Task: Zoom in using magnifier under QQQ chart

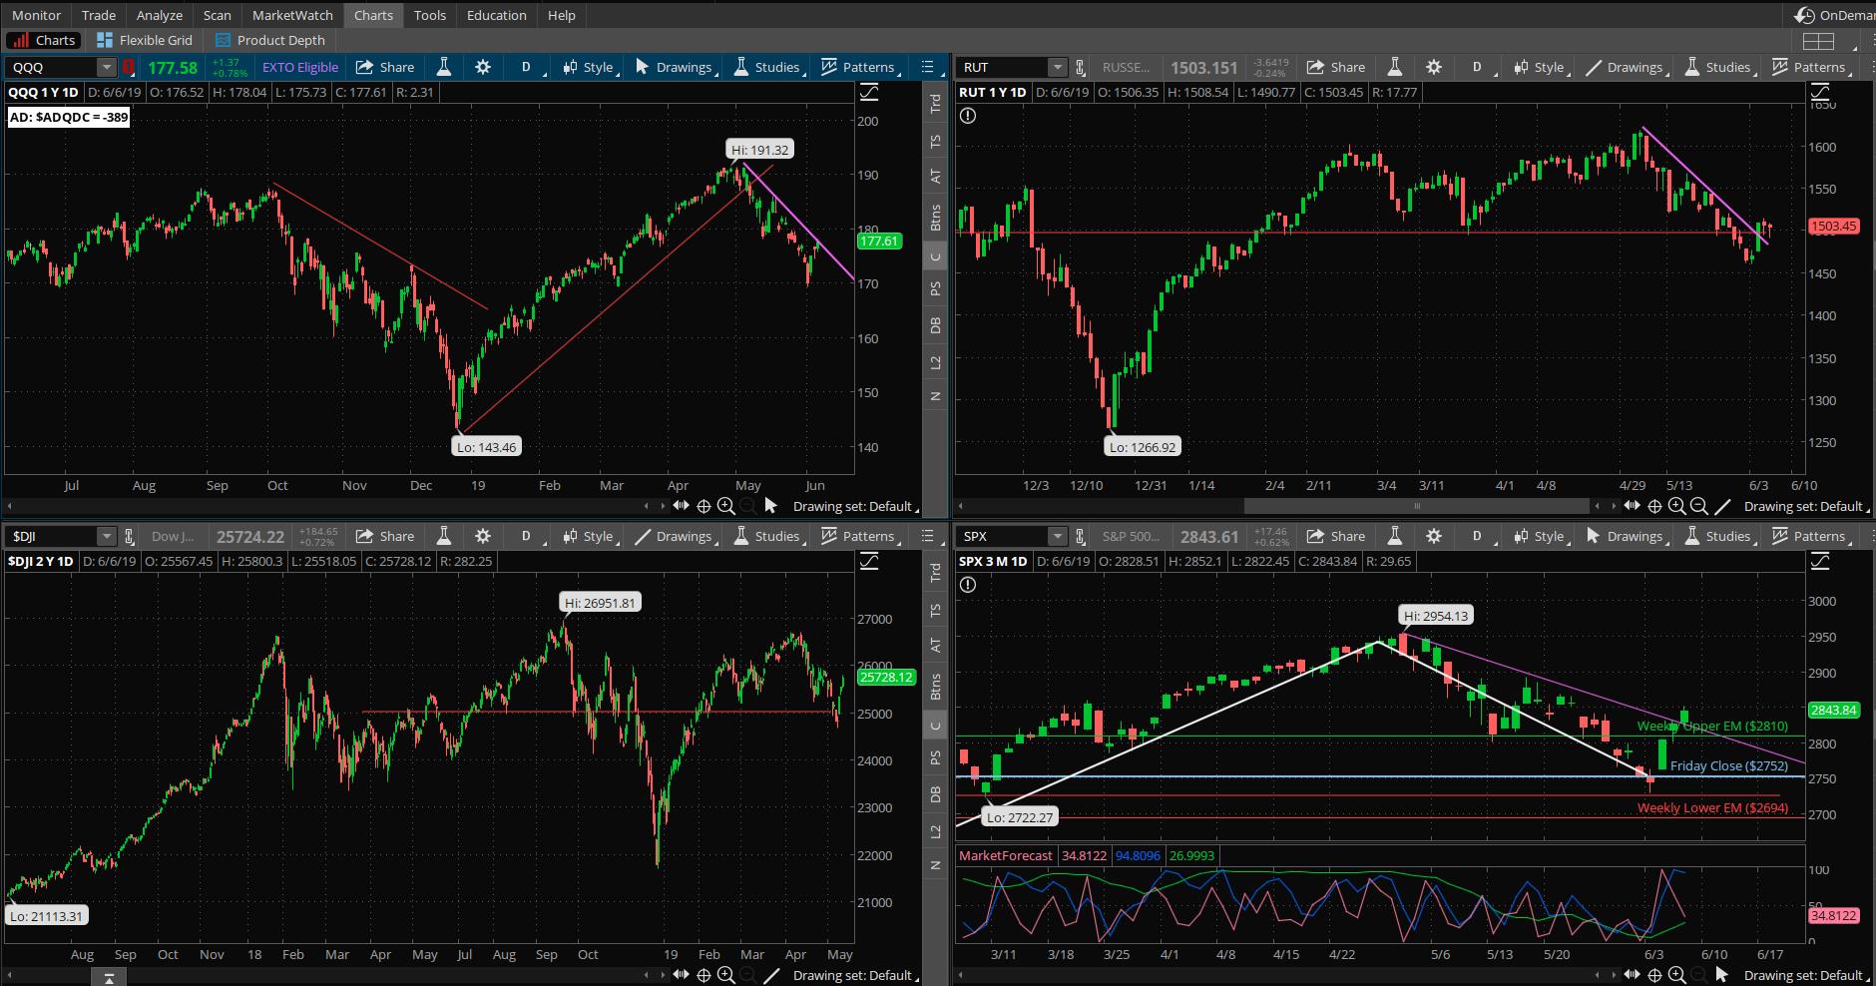Action: 726,506
